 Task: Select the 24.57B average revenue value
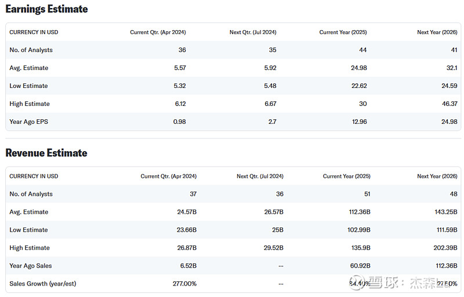coord(187,212)
